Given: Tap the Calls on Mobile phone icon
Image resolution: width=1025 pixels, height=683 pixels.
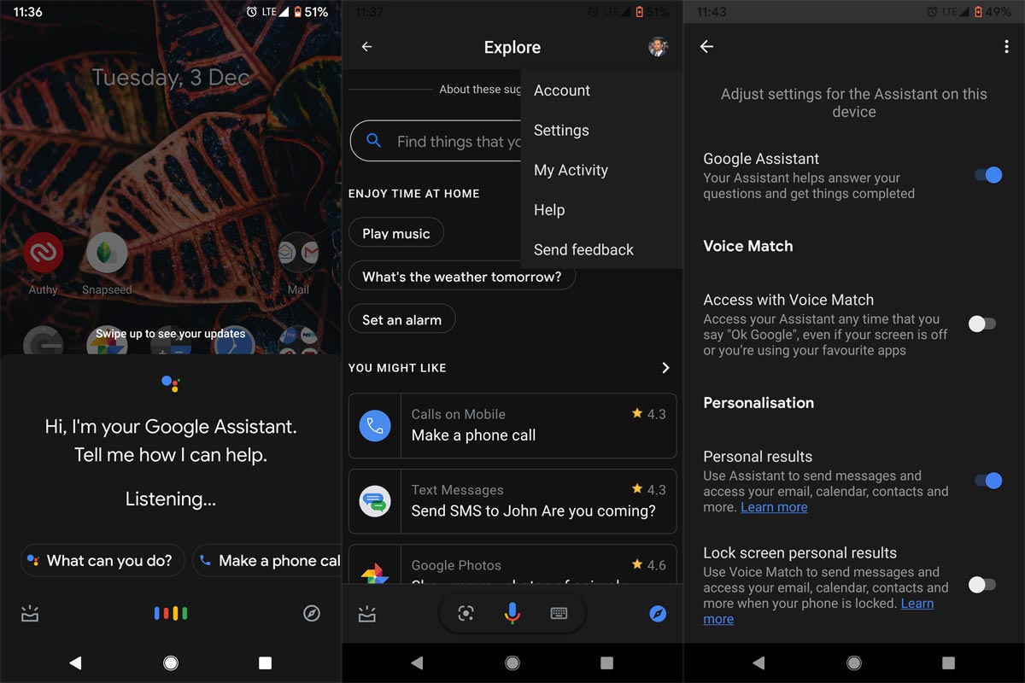Looking at the screenshot, I should click(375, 425).
